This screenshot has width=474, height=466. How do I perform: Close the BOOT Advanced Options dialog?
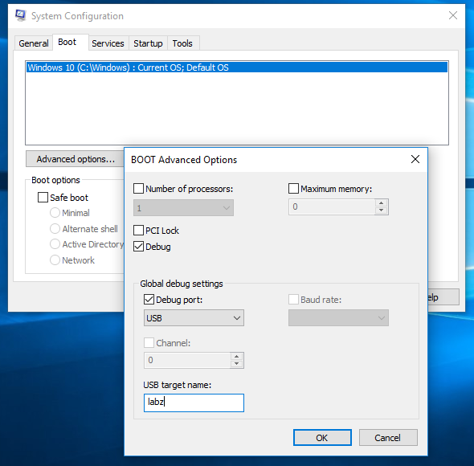pyautogui.click(x=415, y=159)
